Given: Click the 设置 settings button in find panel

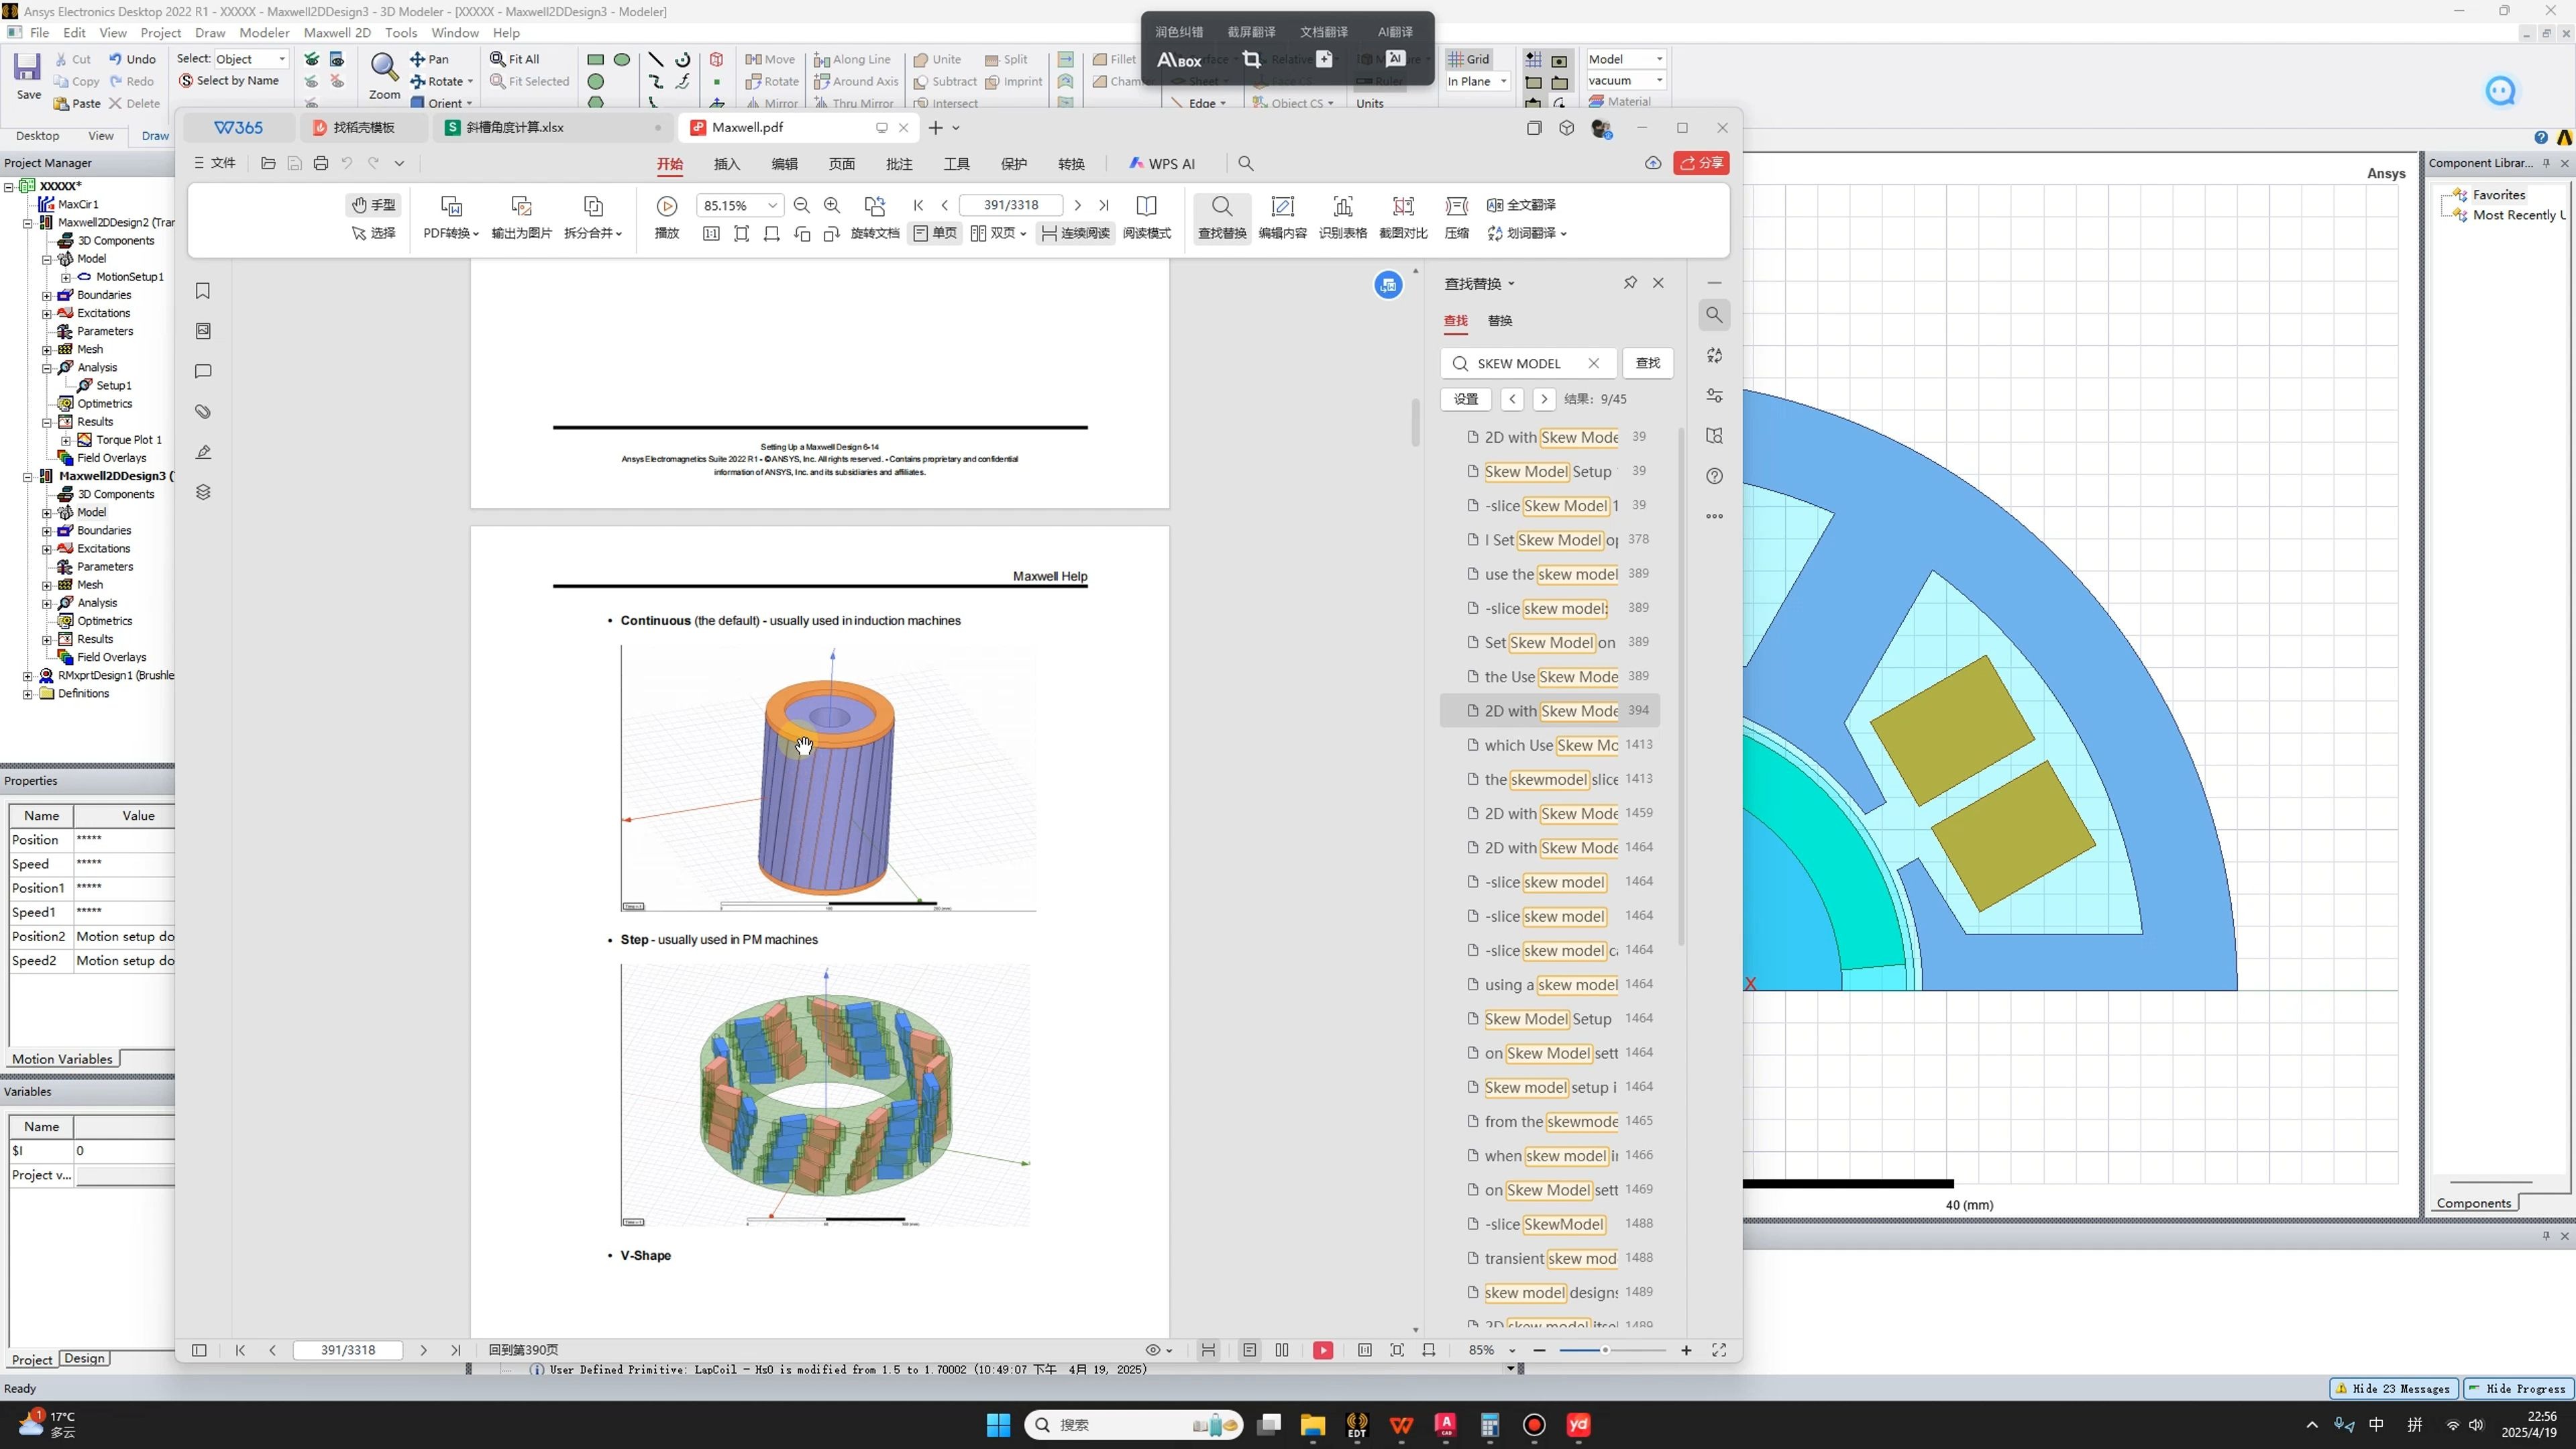Looking at the screenshot, I should [1466, 398].
